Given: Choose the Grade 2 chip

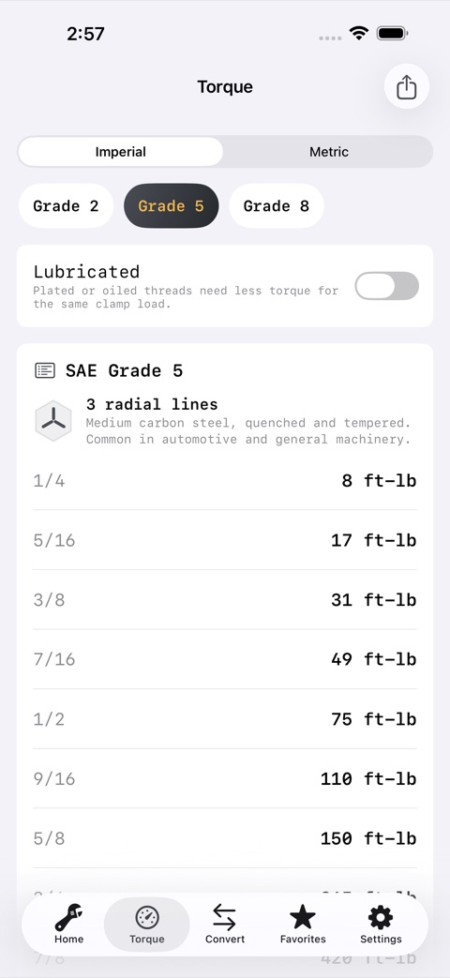Looking at the screenshot, I should [66, 206].
